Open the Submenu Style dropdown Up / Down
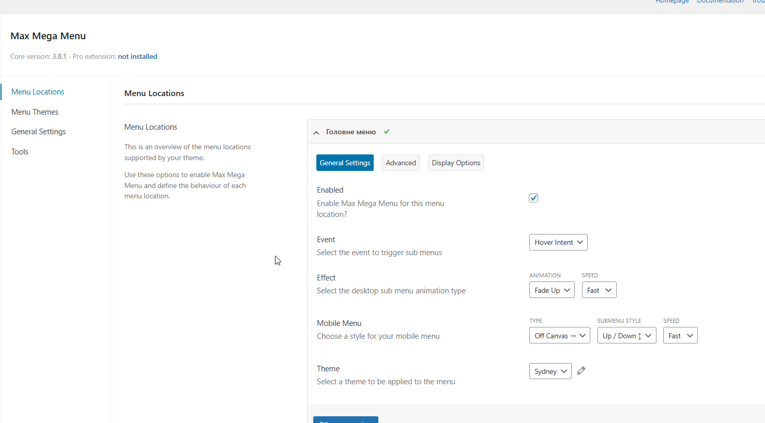This screenshot has width=765, height=423. coord(627,336)
